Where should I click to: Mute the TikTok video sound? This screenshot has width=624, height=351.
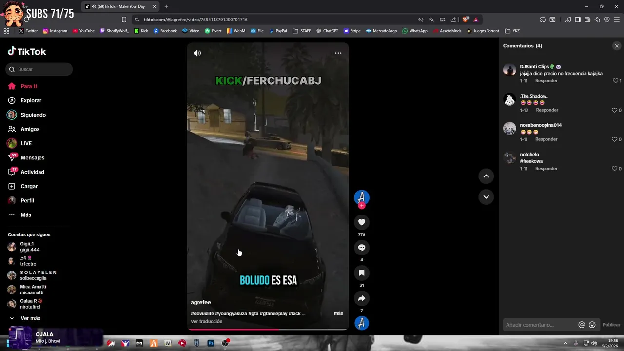197,53
